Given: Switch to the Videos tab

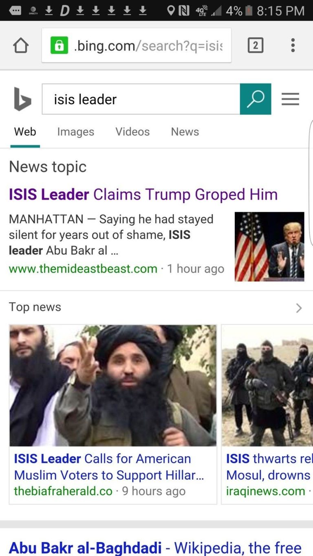Looking at the screenshot, I should pos(132,132).
